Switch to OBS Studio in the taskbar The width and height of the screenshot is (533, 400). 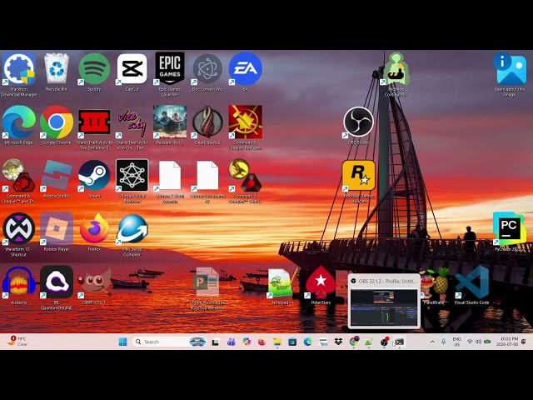(385, 342)
